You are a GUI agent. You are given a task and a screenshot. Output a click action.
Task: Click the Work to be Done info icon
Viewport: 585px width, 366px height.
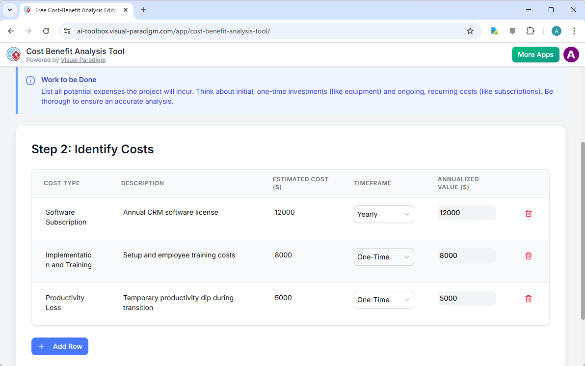(30, 80)
